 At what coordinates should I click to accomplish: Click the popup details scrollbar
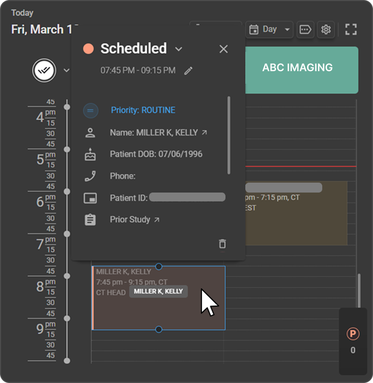click(x=229, y=135)
